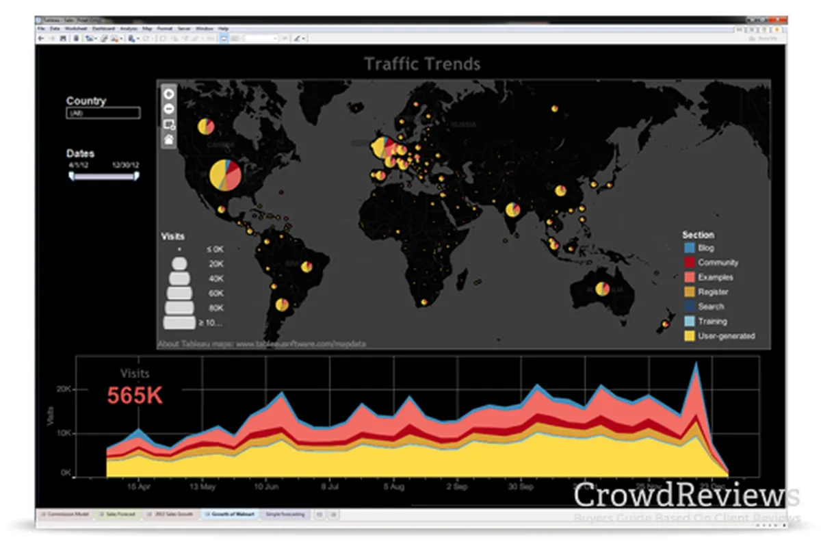Viewport: 821px width, 544px height.
Task: Open the Worksheet menu
Action: click(x=76, y=29)
